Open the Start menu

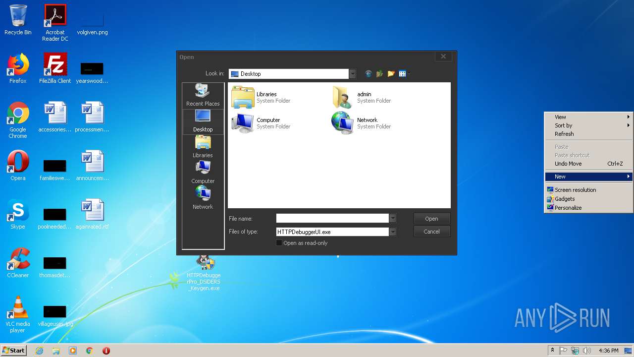14,350
